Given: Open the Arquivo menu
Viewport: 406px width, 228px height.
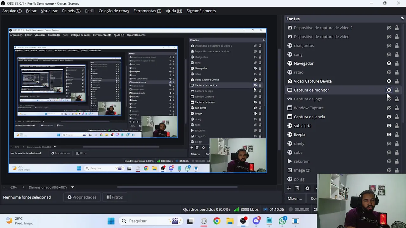Looking at the screenshot, I should tap(12, 11).
